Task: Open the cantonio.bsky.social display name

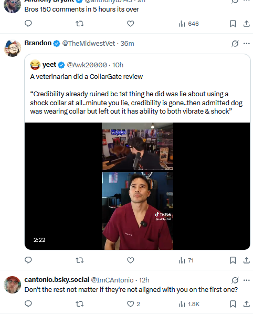Action: point(57,280)
